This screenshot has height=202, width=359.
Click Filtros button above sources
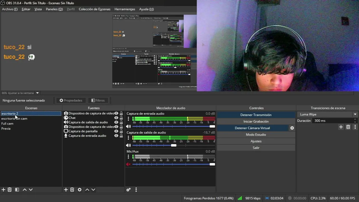tap(98, 100)
